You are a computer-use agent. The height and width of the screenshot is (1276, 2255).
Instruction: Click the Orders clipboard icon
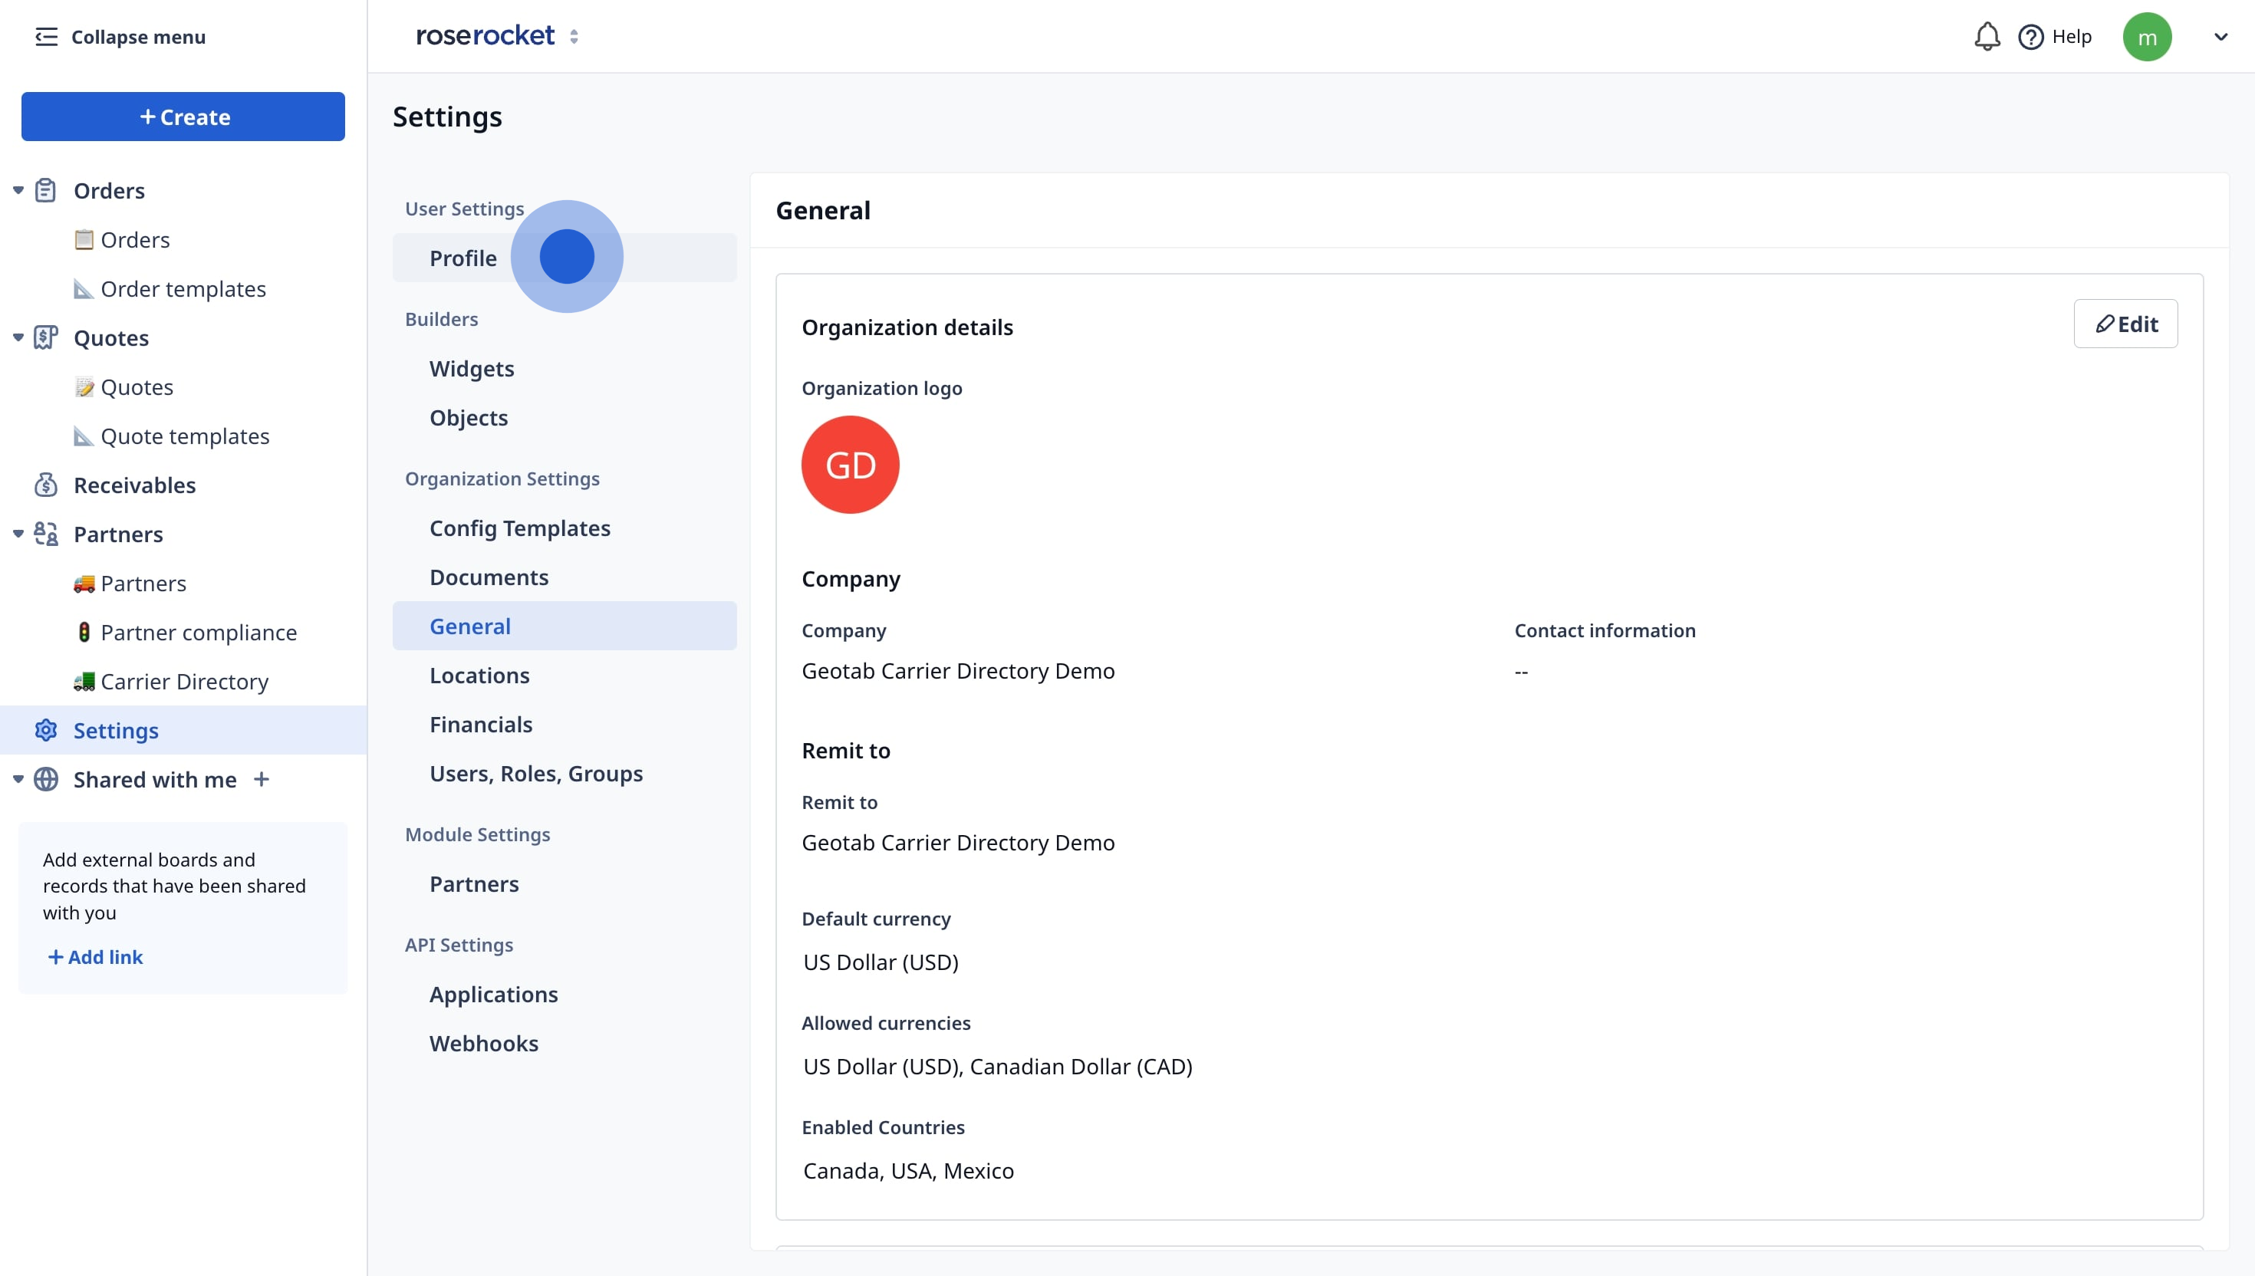click(45, 190)
